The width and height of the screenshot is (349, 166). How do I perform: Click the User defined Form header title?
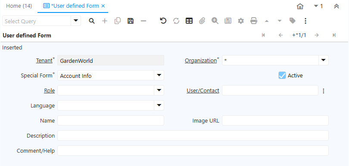pyautogui.click(x=27, y=35)
